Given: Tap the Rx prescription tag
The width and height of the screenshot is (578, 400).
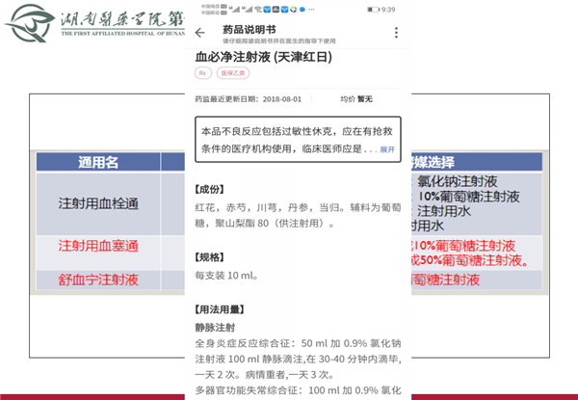Looking at the screenshot, I should coord(202,73).
